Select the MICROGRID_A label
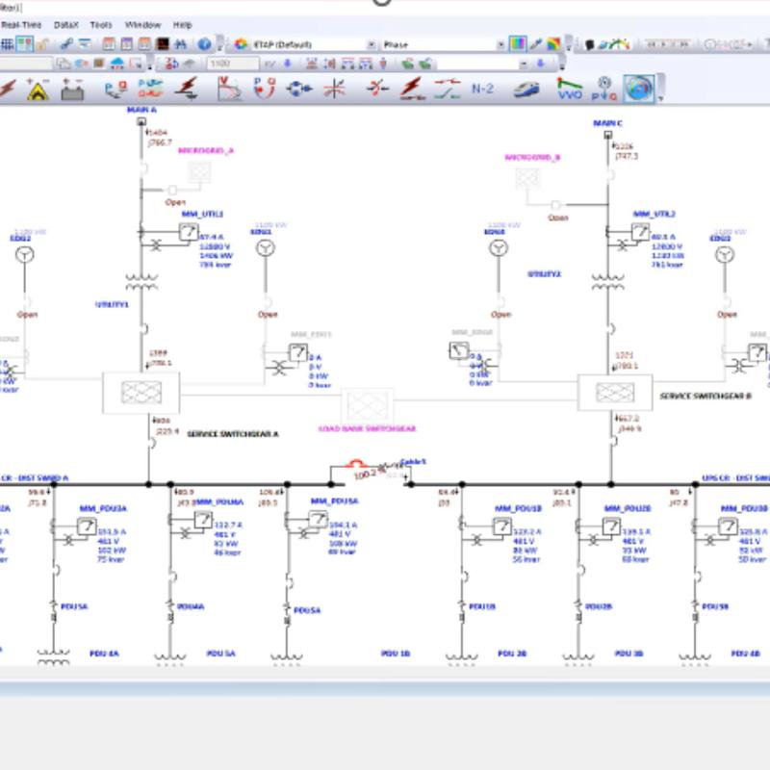The height and width of the screenshot is (770, 770). pyautogui.click(x=206, y=151)
